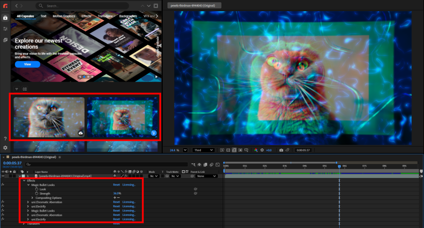Click the blue applied badge on second capsule

[154, 133]
